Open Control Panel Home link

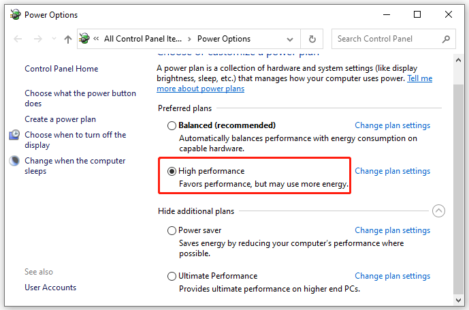61,69
